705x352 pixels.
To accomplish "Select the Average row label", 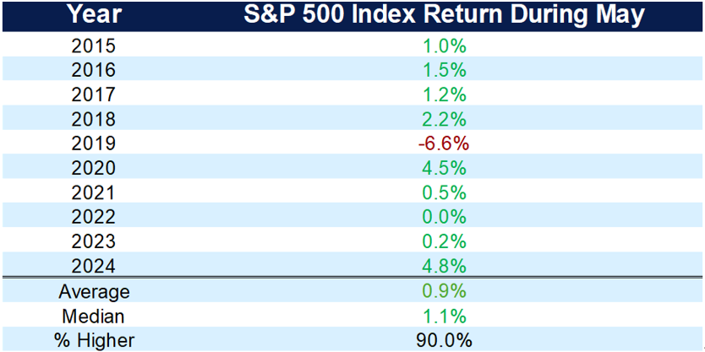I will [92, 292].
